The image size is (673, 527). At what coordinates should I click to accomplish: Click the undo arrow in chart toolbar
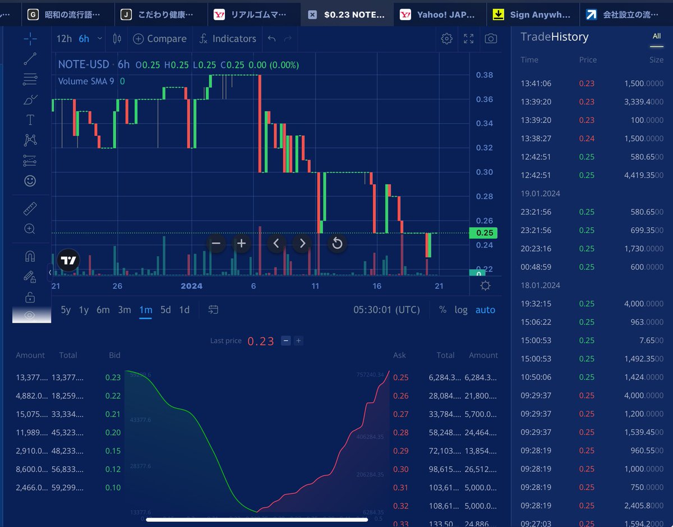(272, 39)
